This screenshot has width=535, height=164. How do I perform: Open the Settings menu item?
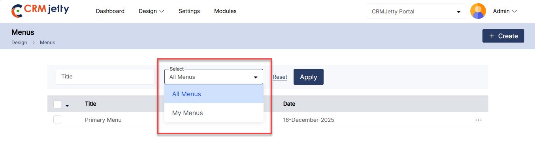tap(189, 11)
